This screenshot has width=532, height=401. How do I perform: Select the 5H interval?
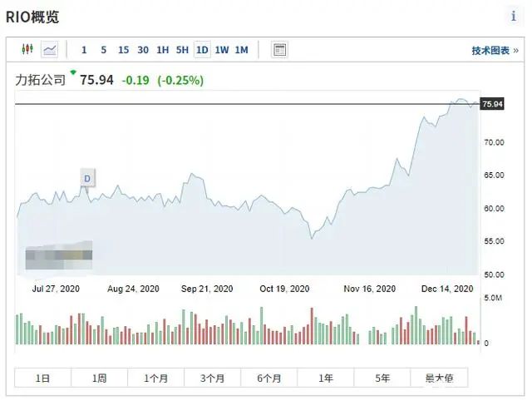pos(182,50)
